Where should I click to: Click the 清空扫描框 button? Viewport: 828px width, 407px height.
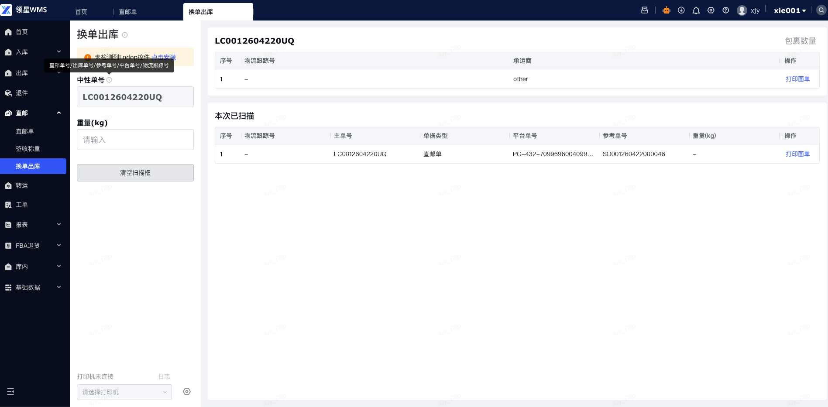135,173
